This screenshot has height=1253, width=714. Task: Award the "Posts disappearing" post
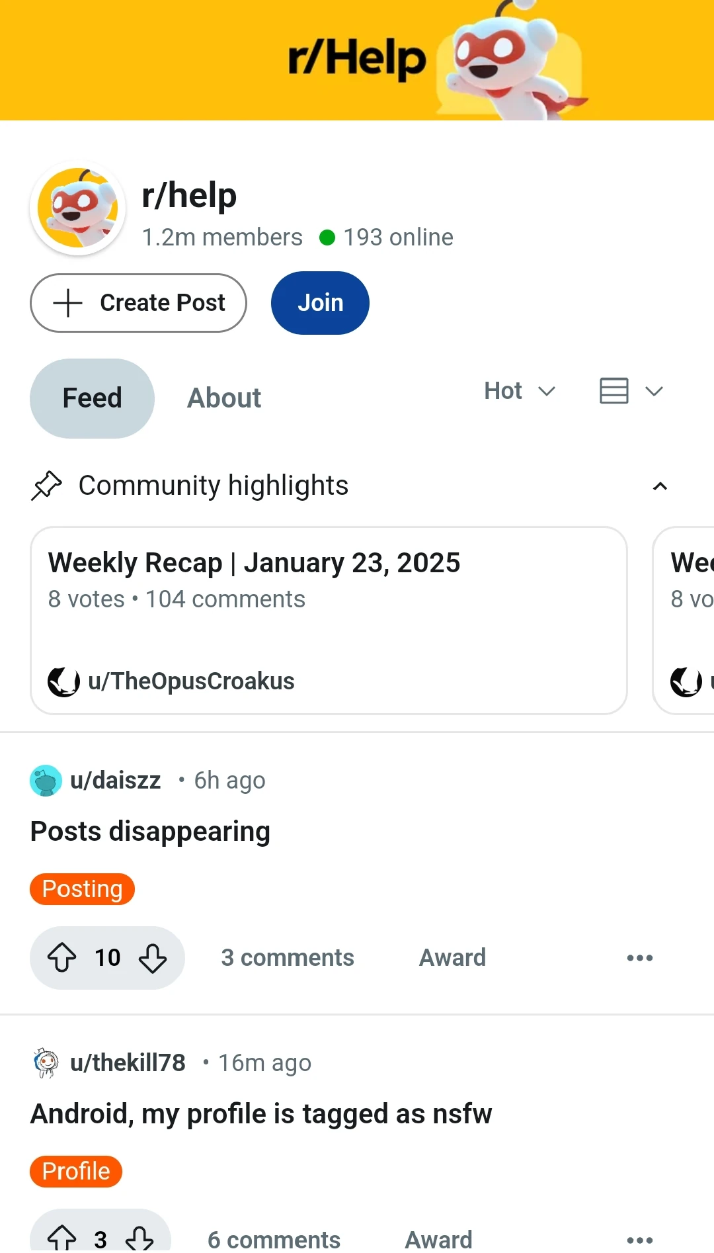(x=452, y=958)
